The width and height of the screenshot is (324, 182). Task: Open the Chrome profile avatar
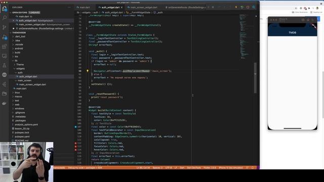[317, 8]
